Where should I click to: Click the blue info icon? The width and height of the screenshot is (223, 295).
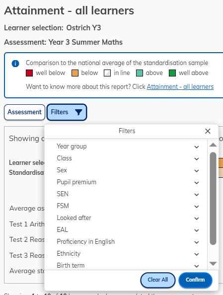pos(15,64)
